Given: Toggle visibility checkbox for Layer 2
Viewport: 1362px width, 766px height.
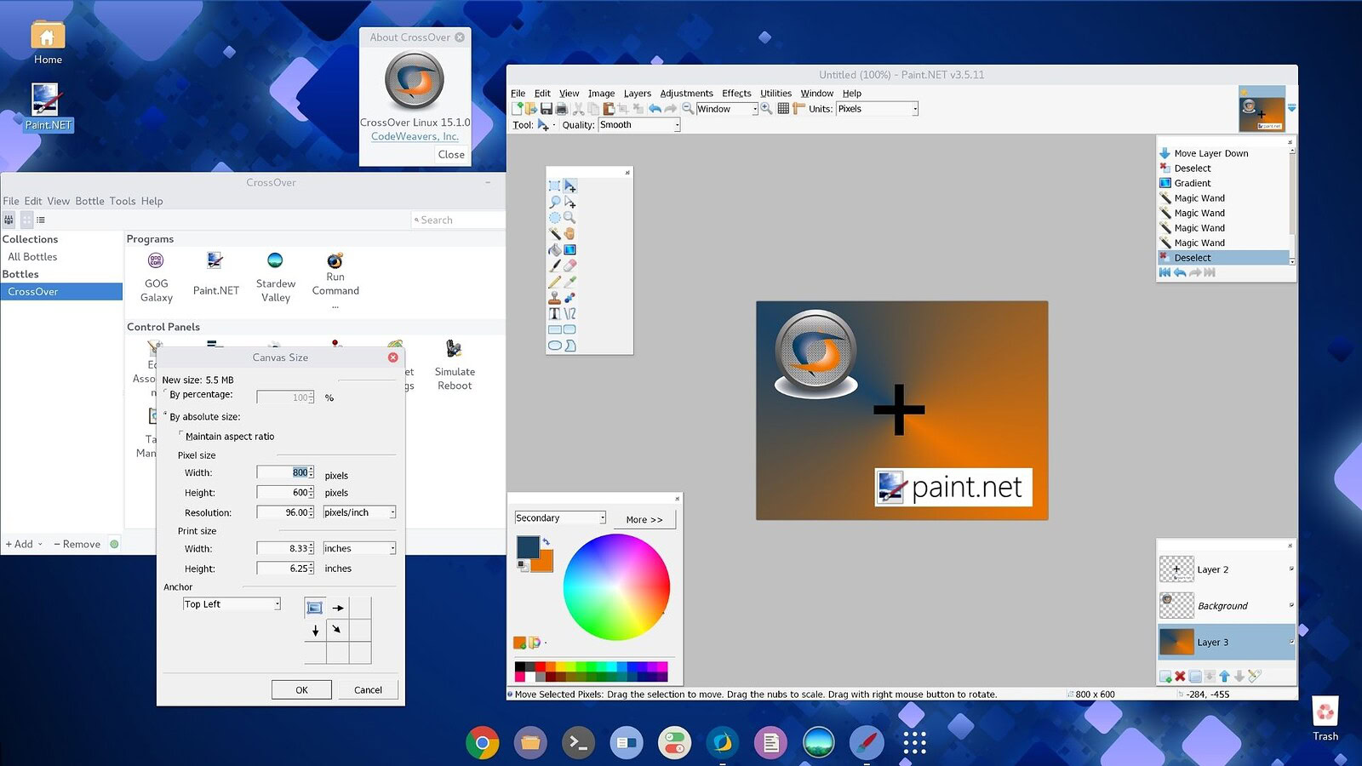Looking at the screenshot, I should (x=1290, y=569).
